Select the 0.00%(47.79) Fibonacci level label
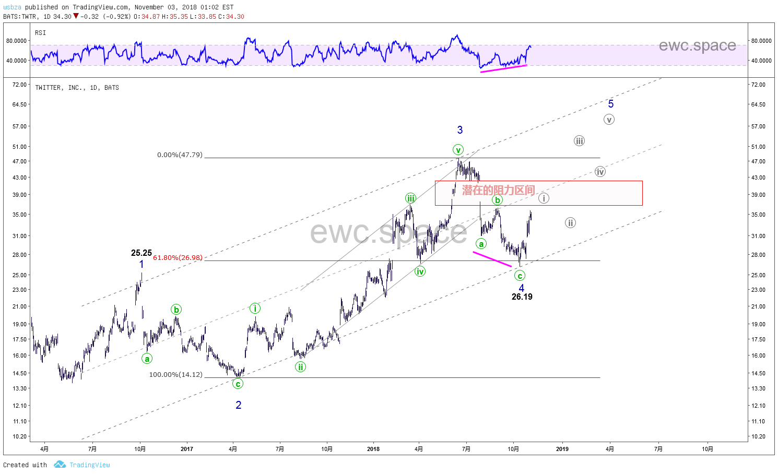 (180, 155)
